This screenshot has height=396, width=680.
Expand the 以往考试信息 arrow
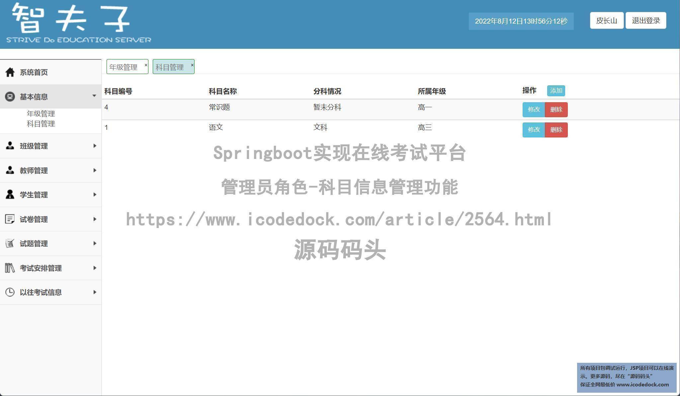(95, 292)
